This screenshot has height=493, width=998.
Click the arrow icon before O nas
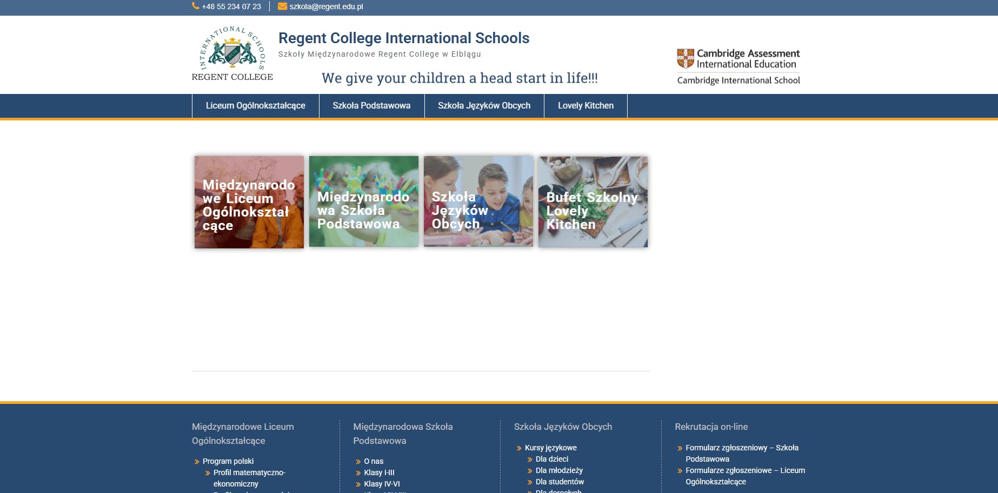(x=357, y=461)
